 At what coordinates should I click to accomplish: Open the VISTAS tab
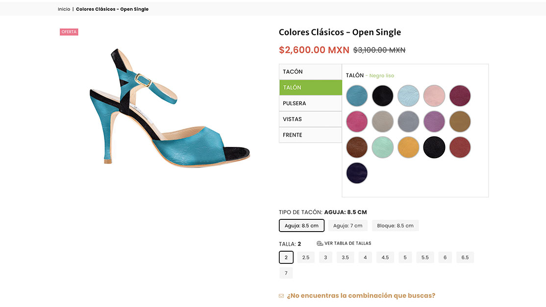coord(310,119)
